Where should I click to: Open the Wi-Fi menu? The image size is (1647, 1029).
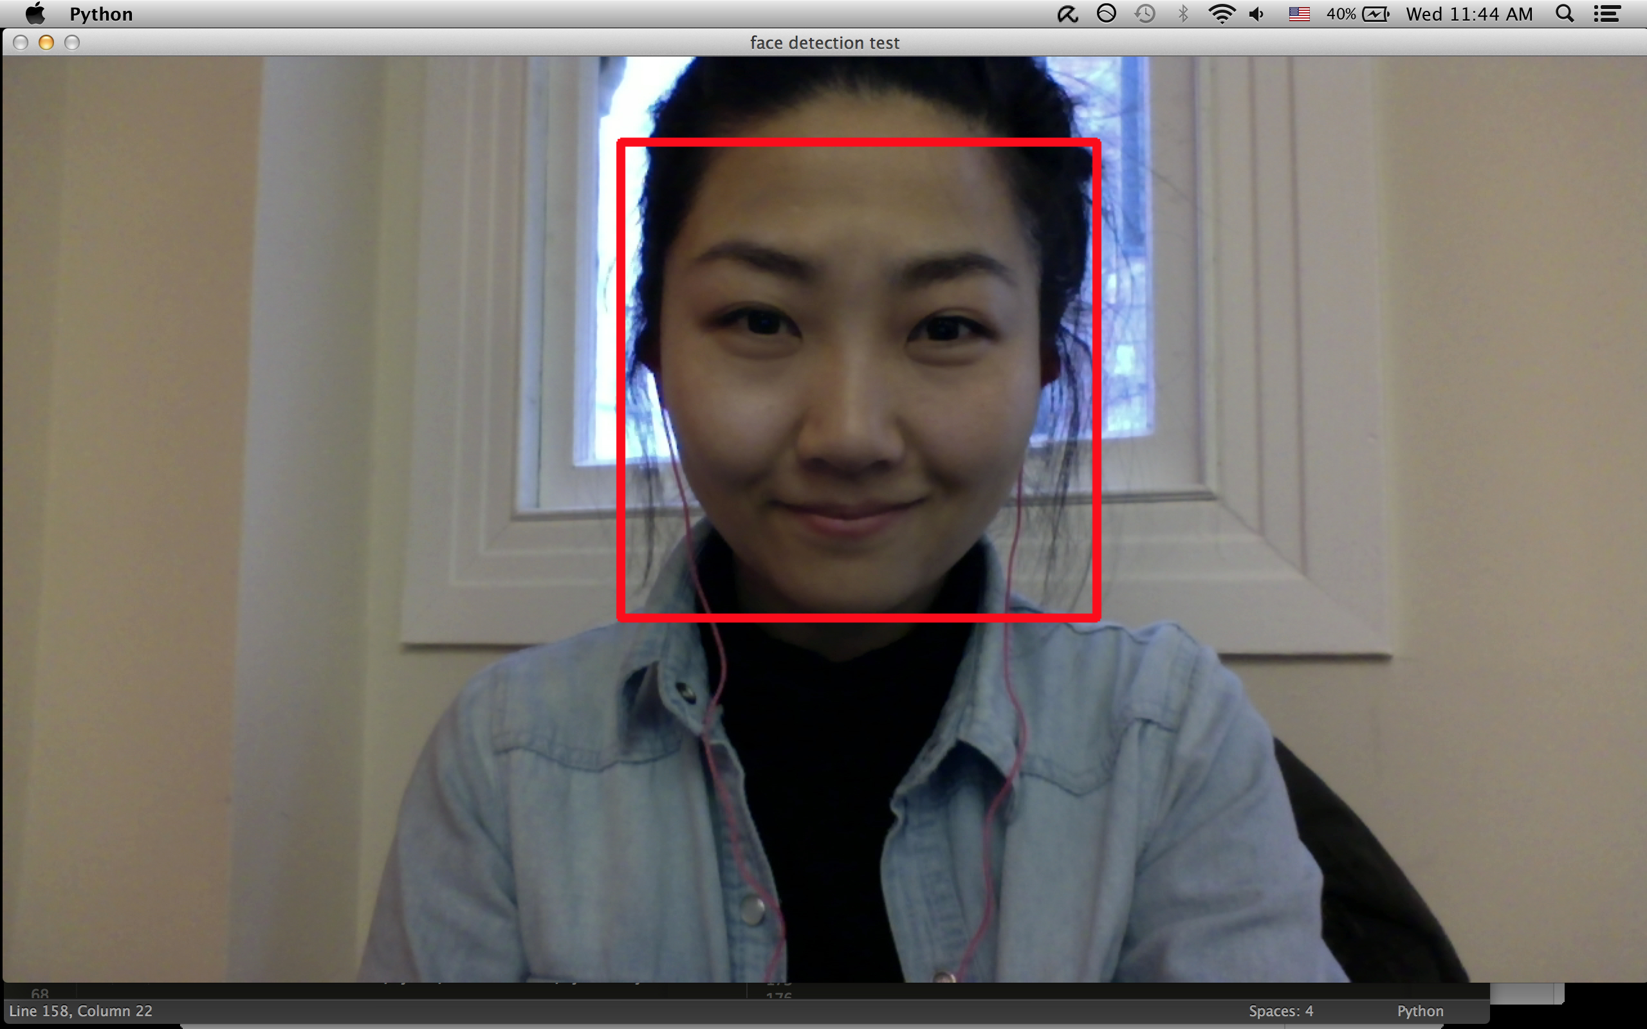[x=1222, y=14]
